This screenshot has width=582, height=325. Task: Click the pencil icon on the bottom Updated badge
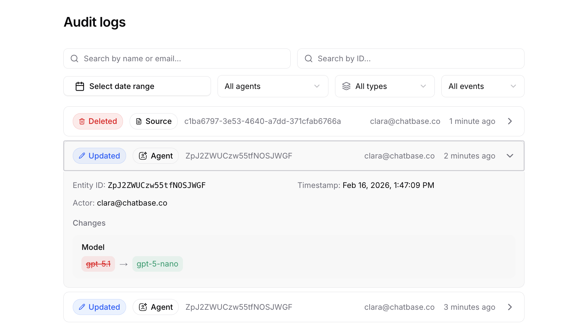pyautogui.click(x=82, y=307)
